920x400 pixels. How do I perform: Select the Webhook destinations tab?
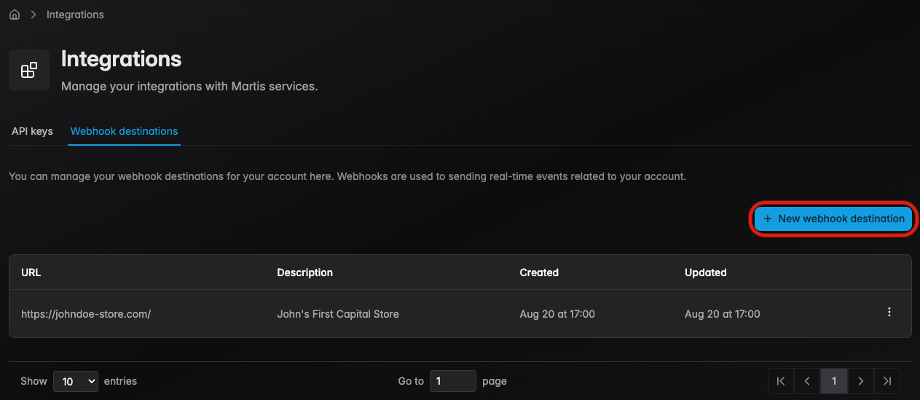click(124, 131)
